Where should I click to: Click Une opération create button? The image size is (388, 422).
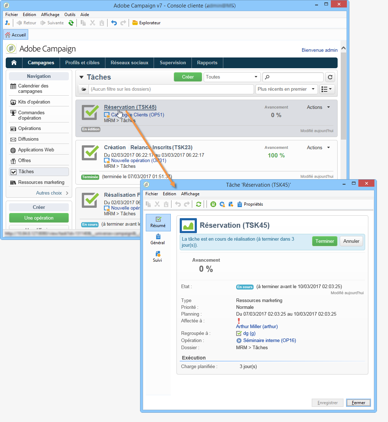coord(39,218)
